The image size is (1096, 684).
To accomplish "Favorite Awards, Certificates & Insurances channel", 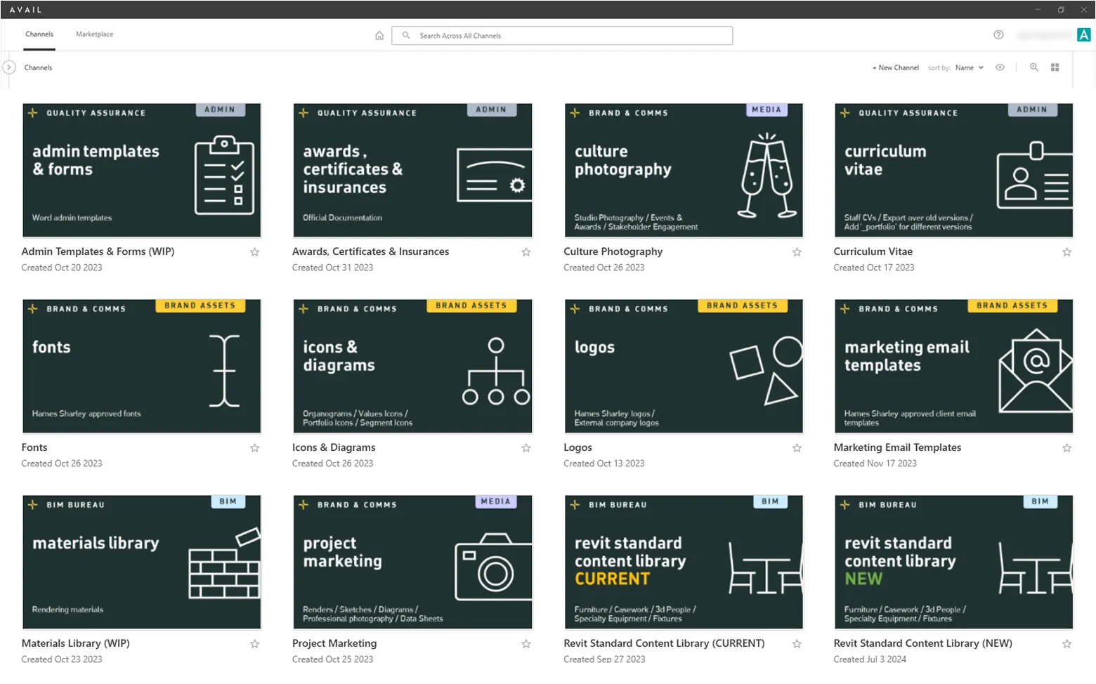I will (526, 252).
